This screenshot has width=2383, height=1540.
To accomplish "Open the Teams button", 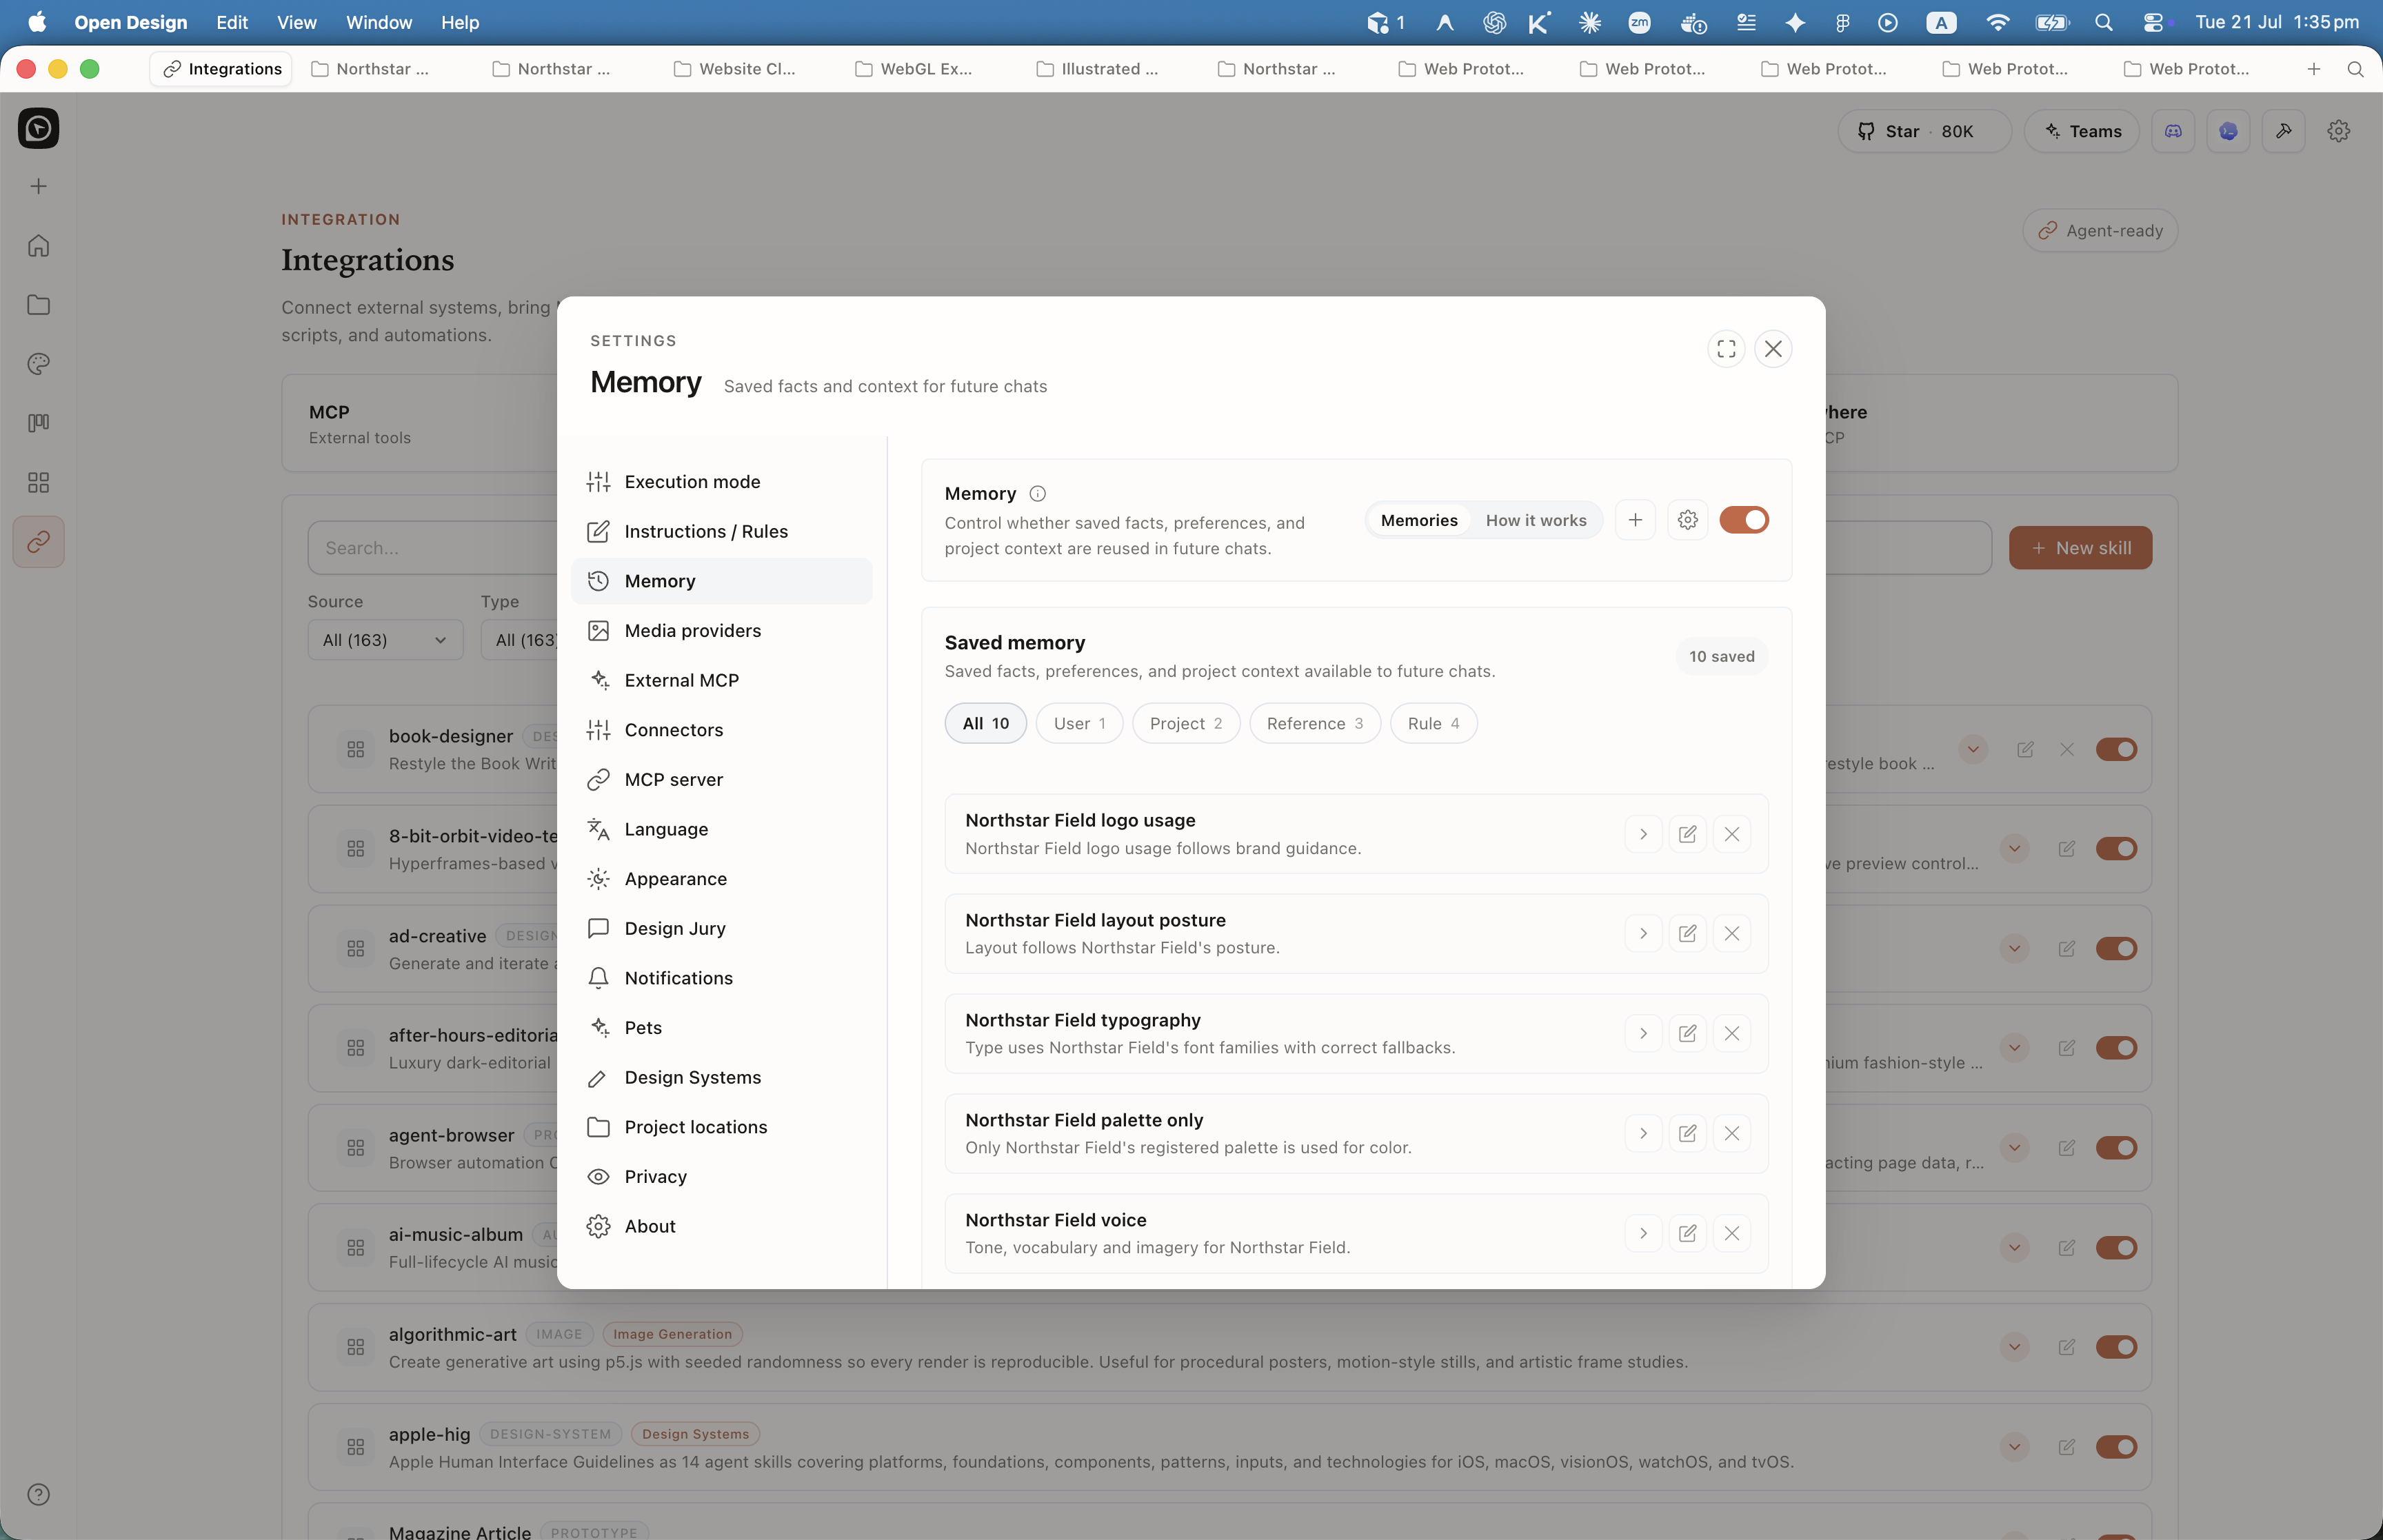I will (x=2081, y=131).
